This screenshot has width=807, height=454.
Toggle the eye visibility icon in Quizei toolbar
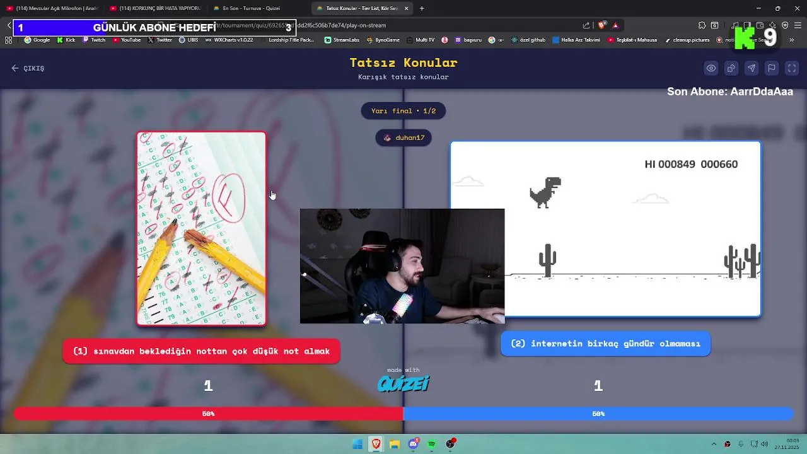pyautogui.click(x=711, y=68)
